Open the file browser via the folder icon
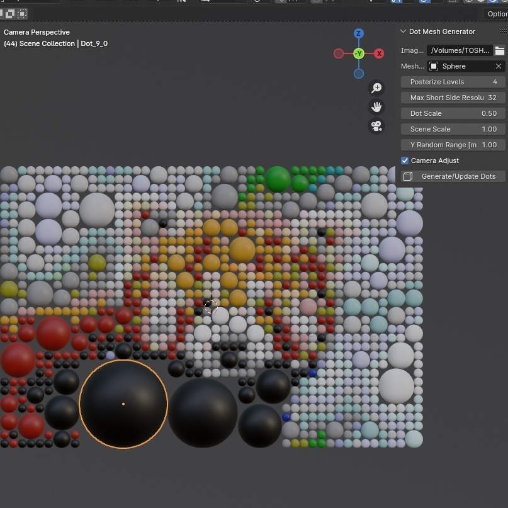The width and height of the screenshot is (508, 508). [500, 50]
